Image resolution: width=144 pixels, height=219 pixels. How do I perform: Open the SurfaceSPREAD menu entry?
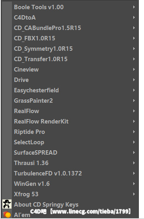tap(70, 153)
